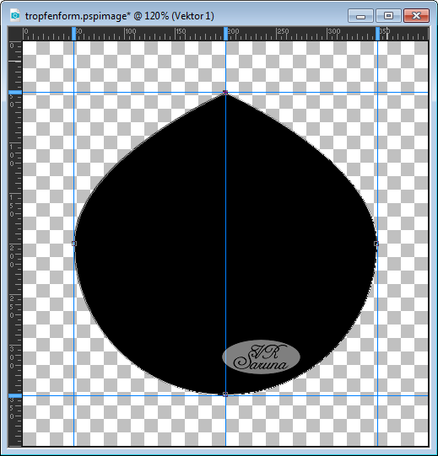Screen dimensions: 438x456
Task: Click the guide handle near 200 on top ruler
Action: [225, 34]
